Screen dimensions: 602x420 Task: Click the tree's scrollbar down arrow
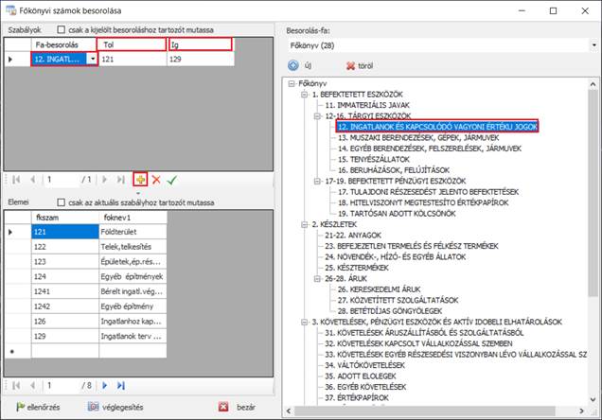(593, 399)
